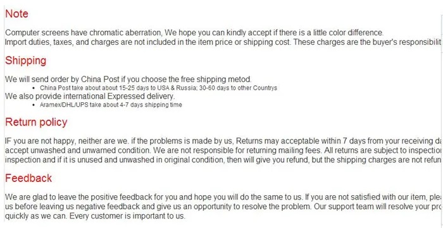Screen dimensions: 443x228
Task: Select the China Post 15-25 days bullet
Action: click(x=158, y=88)
